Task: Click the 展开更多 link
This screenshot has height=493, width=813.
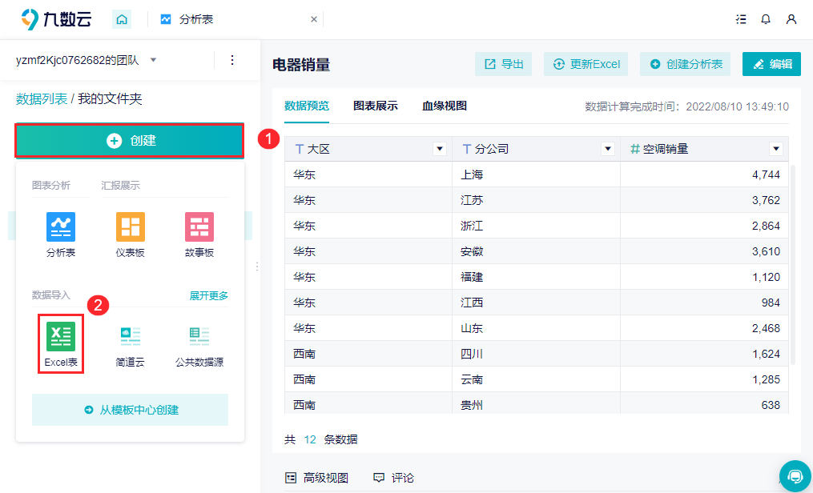Action: tap(208, 295)
